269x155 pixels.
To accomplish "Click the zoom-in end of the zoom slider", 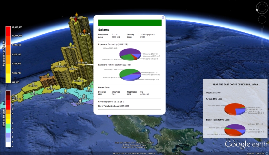I will pyautogui.click(x=262, y=26).
